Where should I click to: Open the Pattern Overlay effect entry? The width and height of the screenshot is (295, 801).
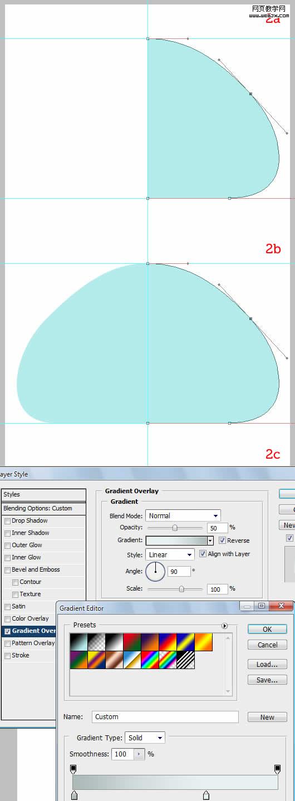click(33, 643)
